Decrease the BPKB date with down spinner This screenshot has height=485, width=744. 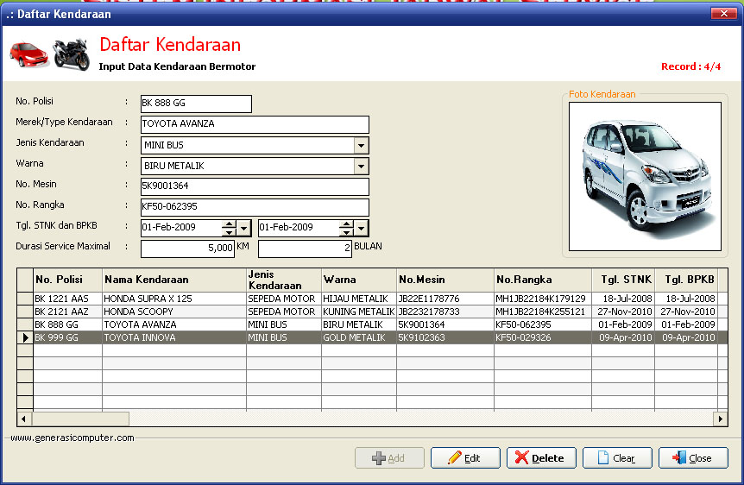pos(346,232)
